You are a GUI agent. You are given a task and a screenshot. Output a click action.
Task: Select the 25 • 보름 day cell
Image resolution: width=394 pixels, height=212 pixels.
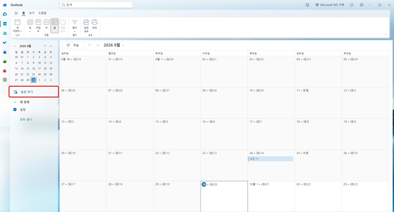(318, 166)
